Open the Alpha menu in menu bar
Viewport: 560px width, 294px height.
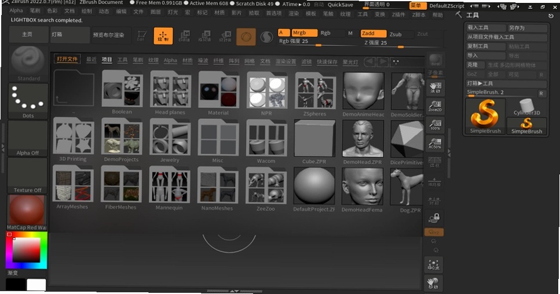pos(16,10)
